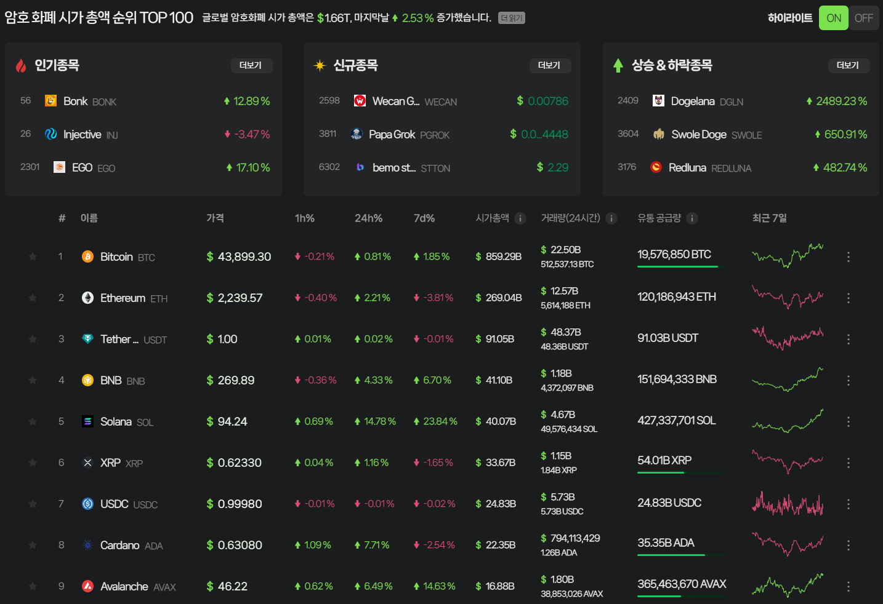Star Bitcoin as favorite

coord(33,256)
